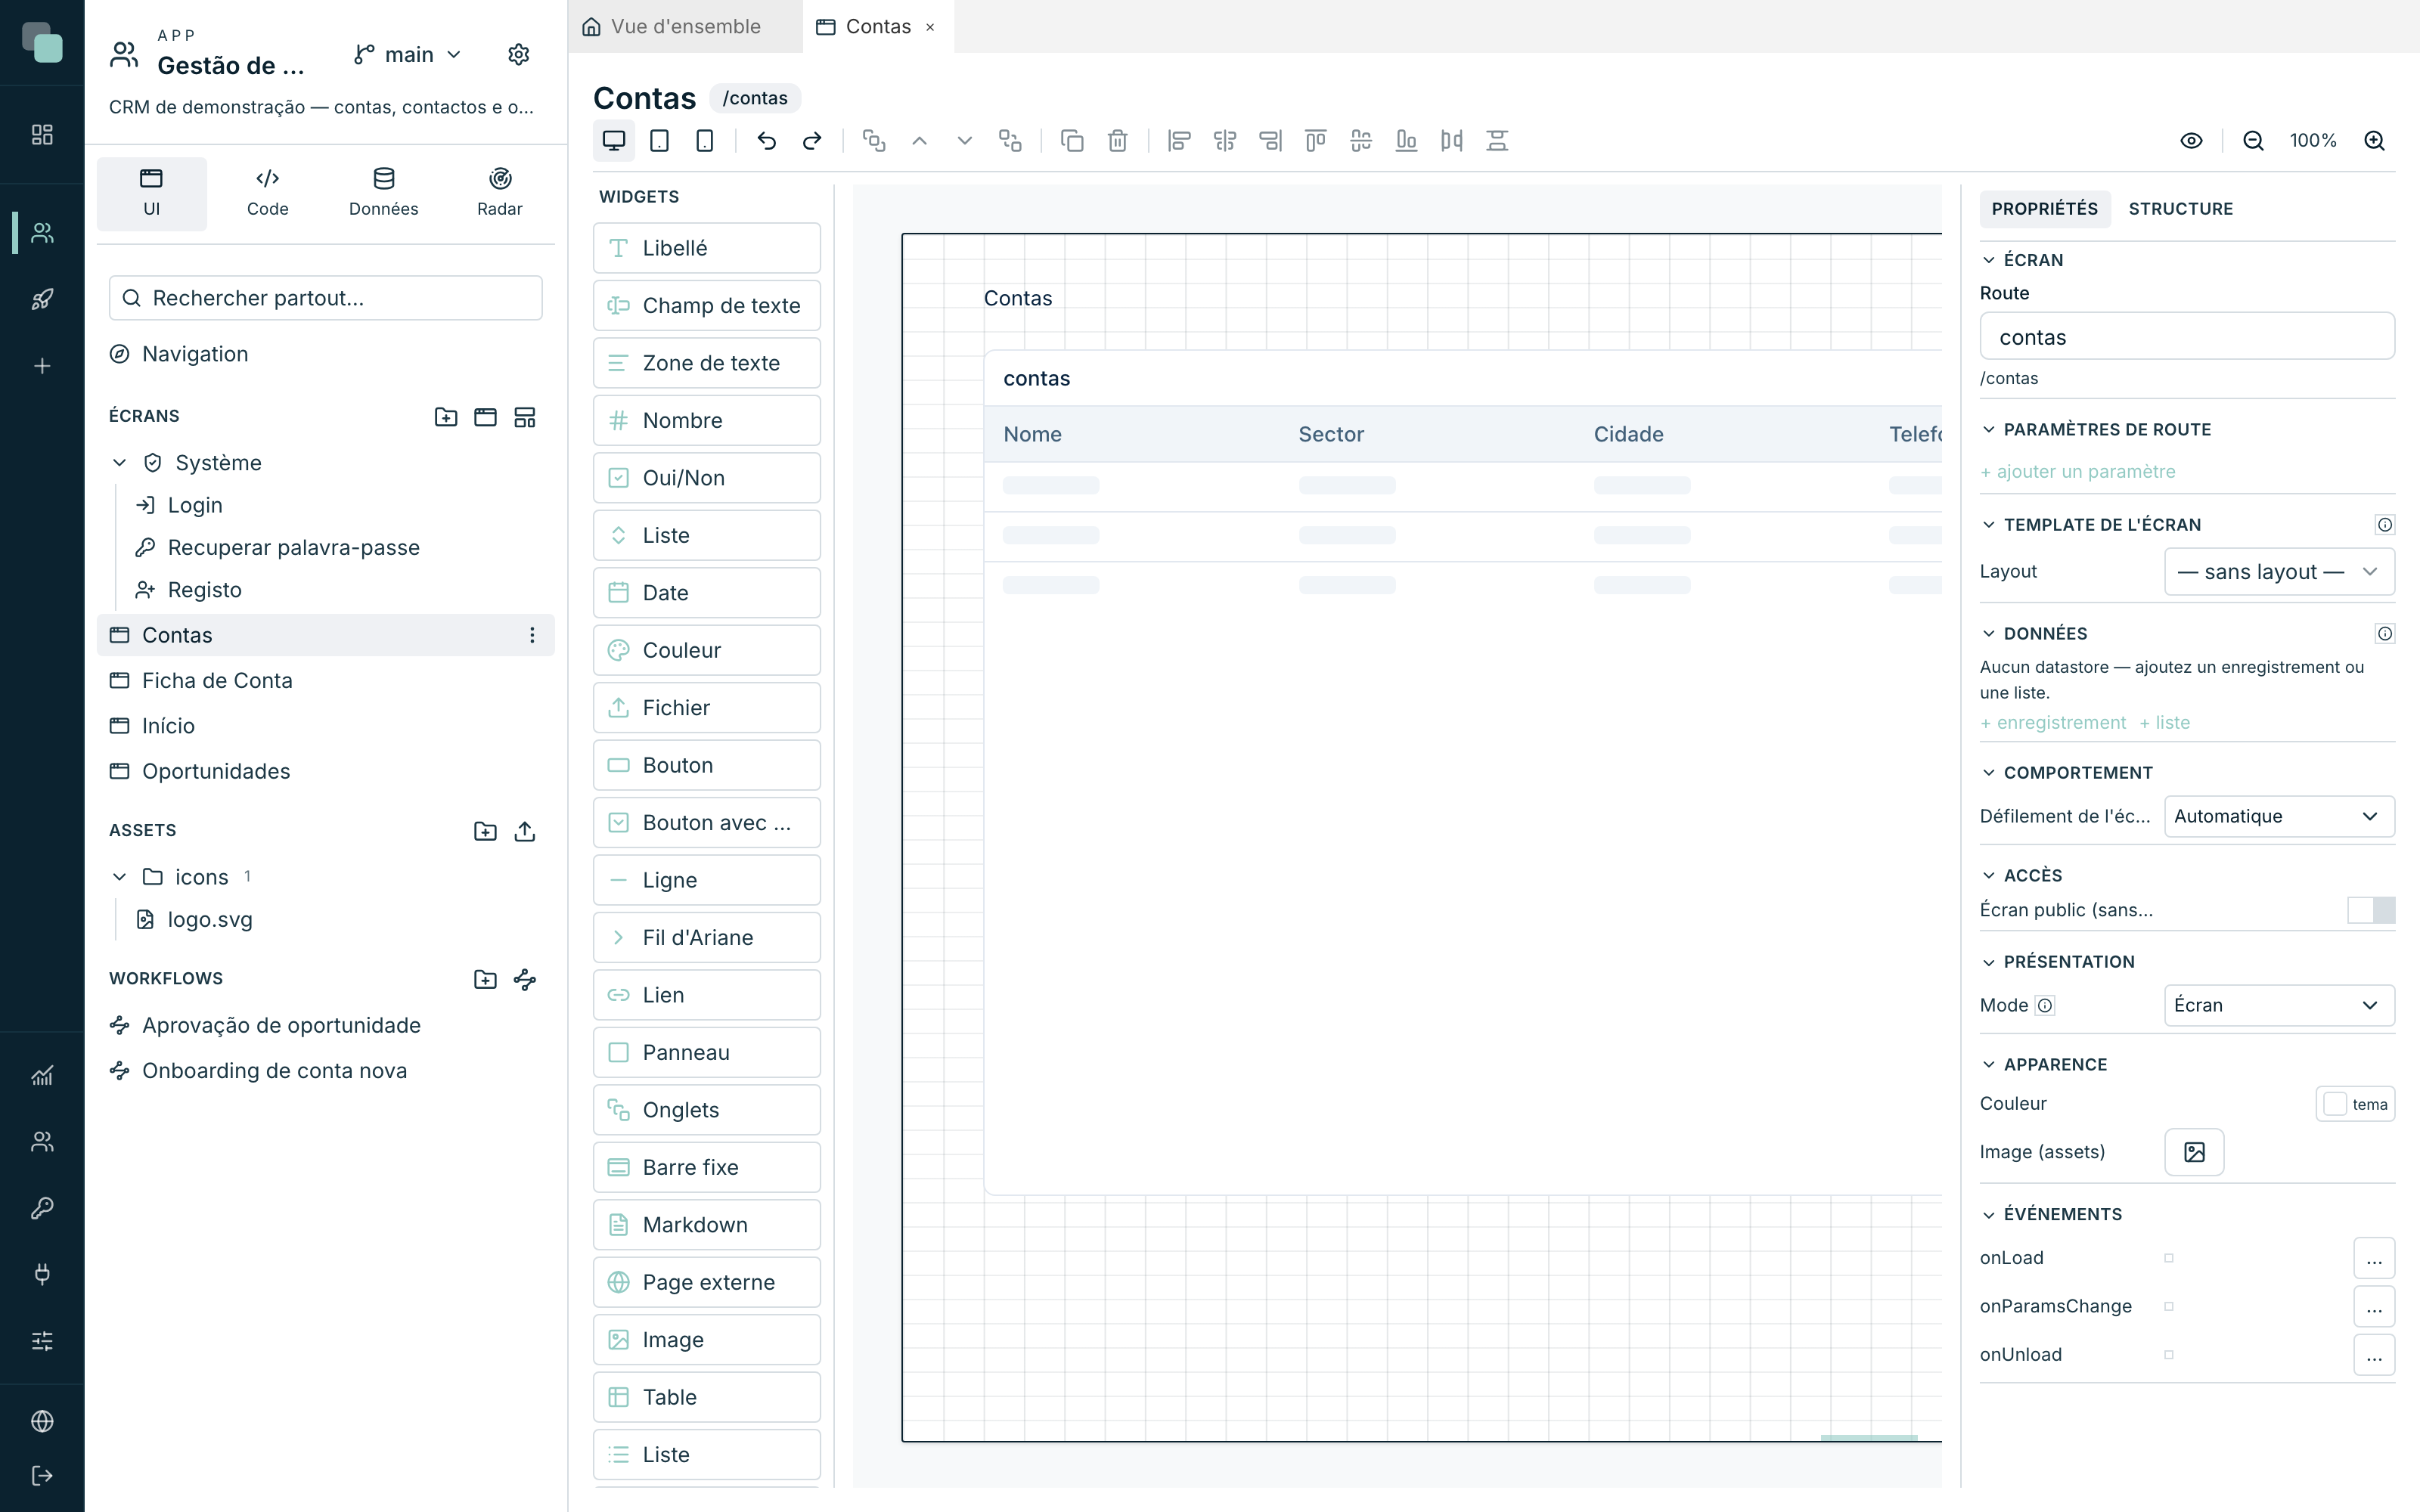Click the redo arrow icon
This screenshot has width=2420, height=1512.
[x=812, y=141]
